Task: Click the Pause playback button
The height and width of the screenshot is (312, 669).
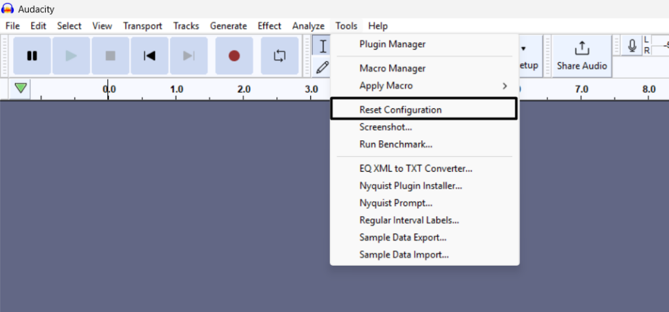Action: coord(32,55)
